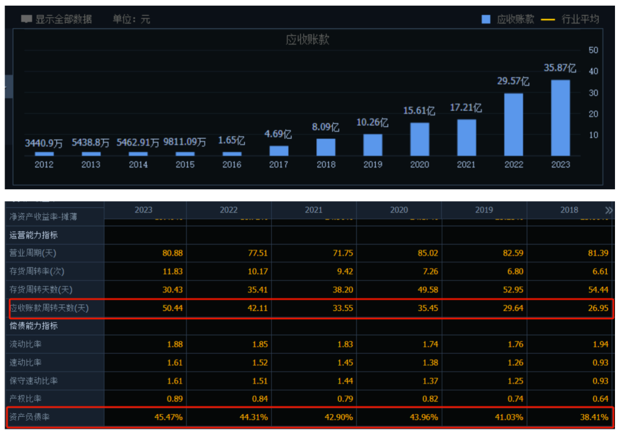Screen dimensions: 619x434
Task: Click the 2023 资产负债率 value 45.47%
Action: pos(167,417)
